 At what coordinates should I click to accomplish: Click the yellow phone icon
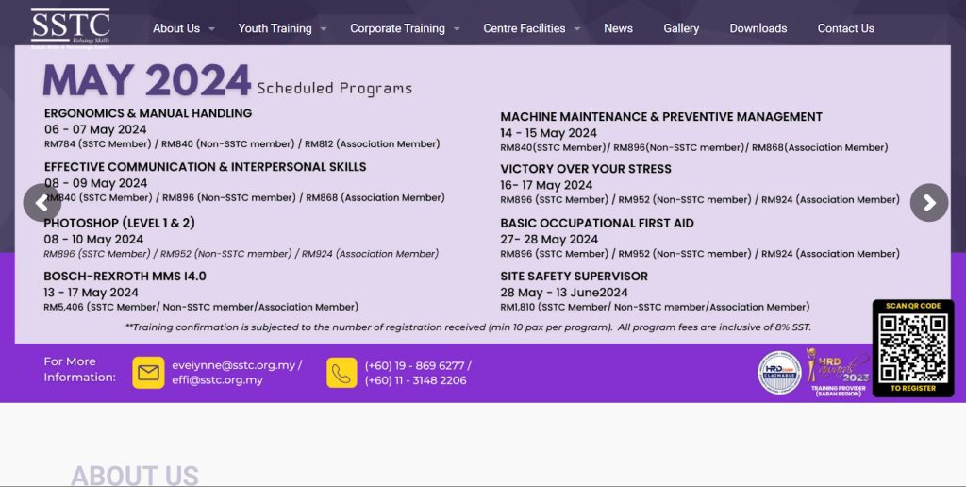tap(341, 373)
